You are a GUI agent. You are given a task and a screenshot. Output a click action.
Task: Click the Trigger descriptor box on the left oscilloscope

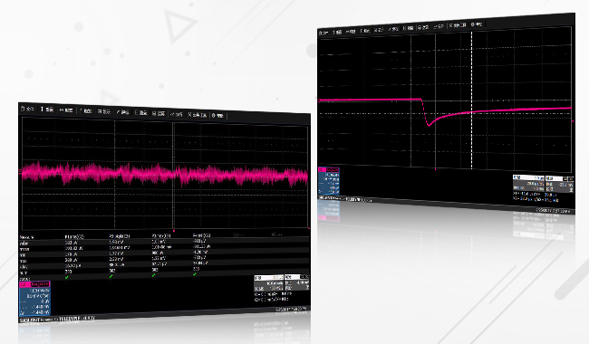(296, 282)
